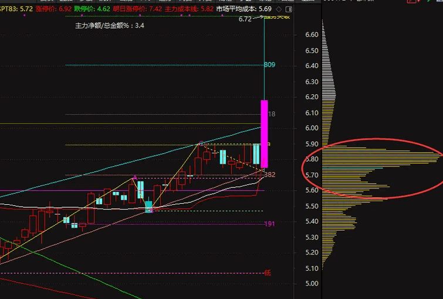Click the 5.20 price axis label
Image resolution: width=443 pixels, height=299 pixels.
[x=312, y=253]
